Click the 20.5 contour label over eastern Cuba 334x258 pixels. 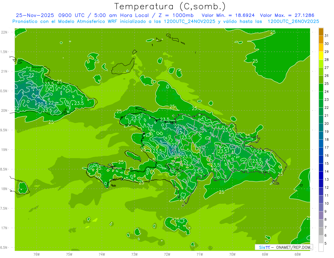pos(43,104)
